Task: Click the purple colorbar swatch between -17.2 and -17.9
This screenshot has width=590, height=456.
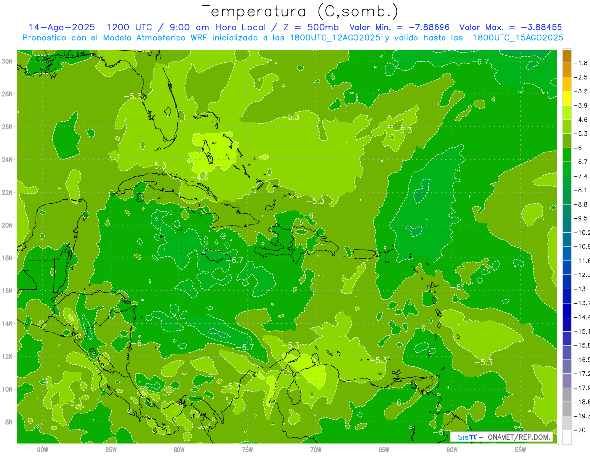Action: click(x=567, y=380)
